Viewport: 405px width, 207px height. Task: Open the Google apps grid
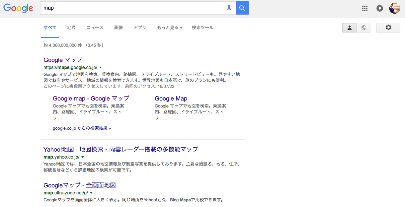tap(365, 8)
